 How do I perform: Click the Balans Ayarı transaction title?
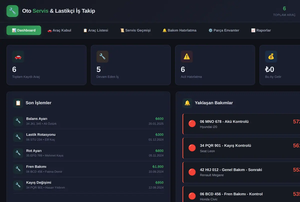(x=37, y=119)
